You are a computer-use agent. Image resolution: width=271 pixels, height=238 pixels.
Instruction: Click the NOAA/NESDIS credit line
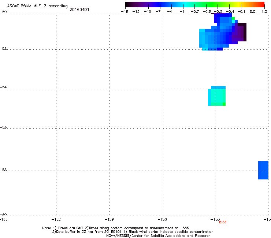coord(158,236)
